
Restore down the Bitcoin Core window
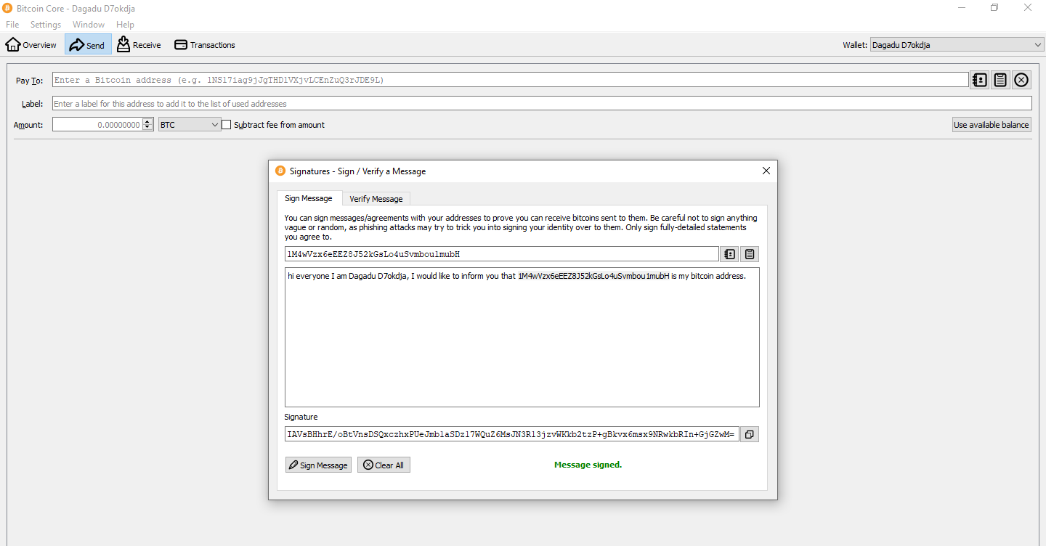[994, 8]
